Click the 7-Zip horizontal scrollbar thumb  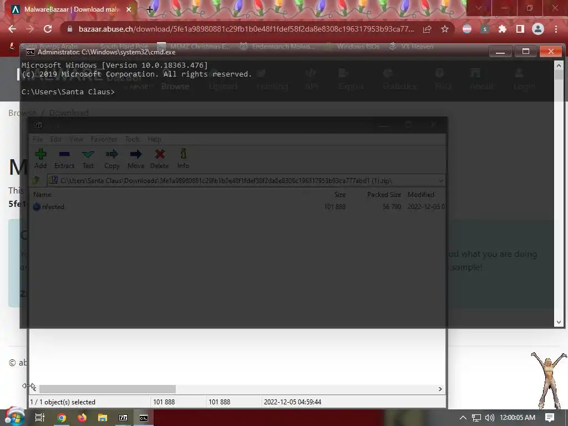tap(108, 389)
